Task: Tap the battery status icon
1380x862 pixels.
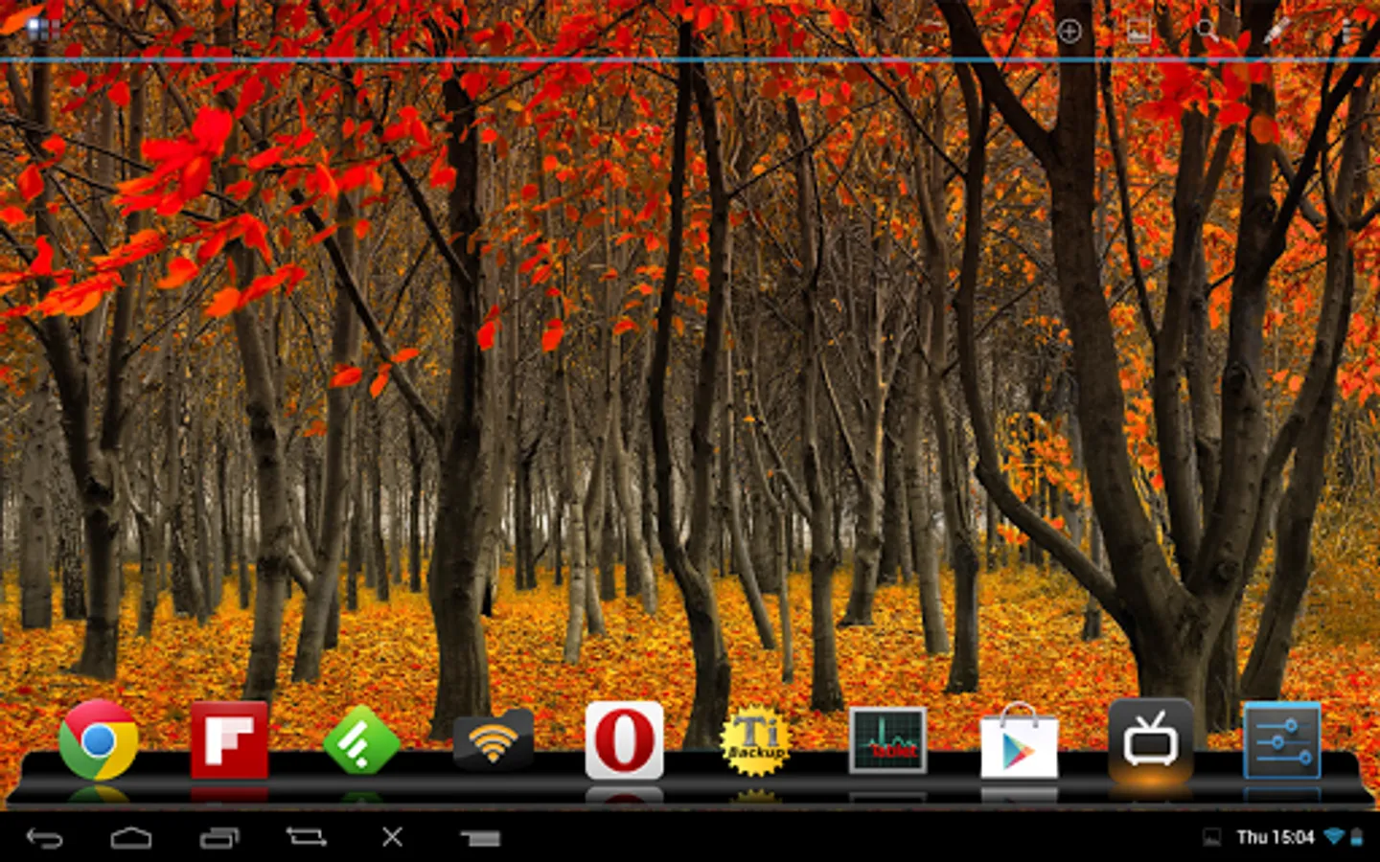Action: pos(1356,837)
